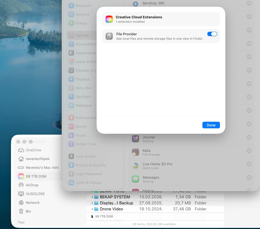Select Displays in settings sidebar
The image size is (260, 229).
pyautogui.click(x=79, y=79)
